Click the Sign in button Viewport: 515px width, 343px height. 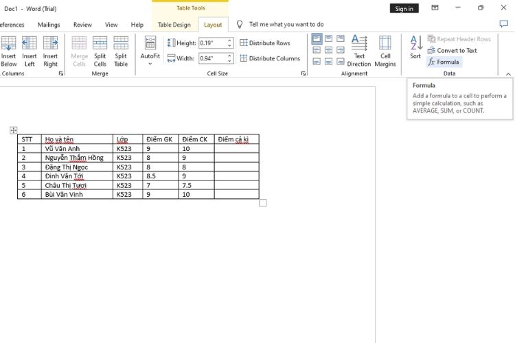[404, 8]
